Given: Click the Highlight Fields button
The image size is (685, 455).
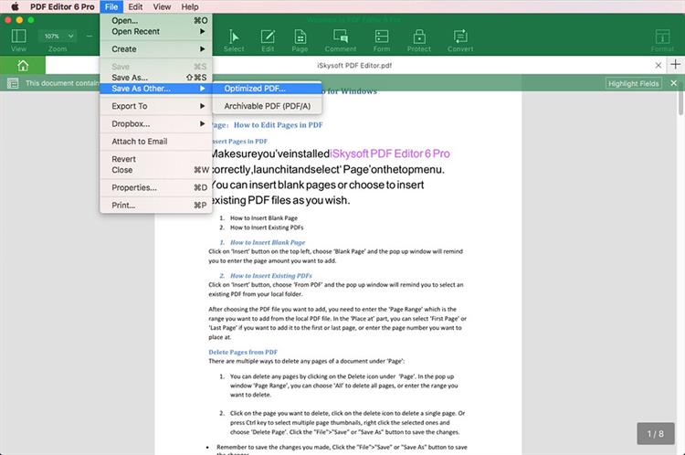Looking at the screenshot, I should 634,83.
